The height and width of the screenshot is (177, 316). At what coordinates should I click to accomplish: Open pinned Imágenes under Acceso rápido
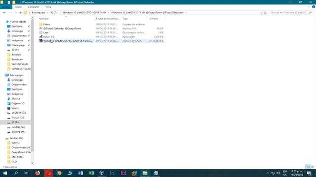click(x=17, y=40)
